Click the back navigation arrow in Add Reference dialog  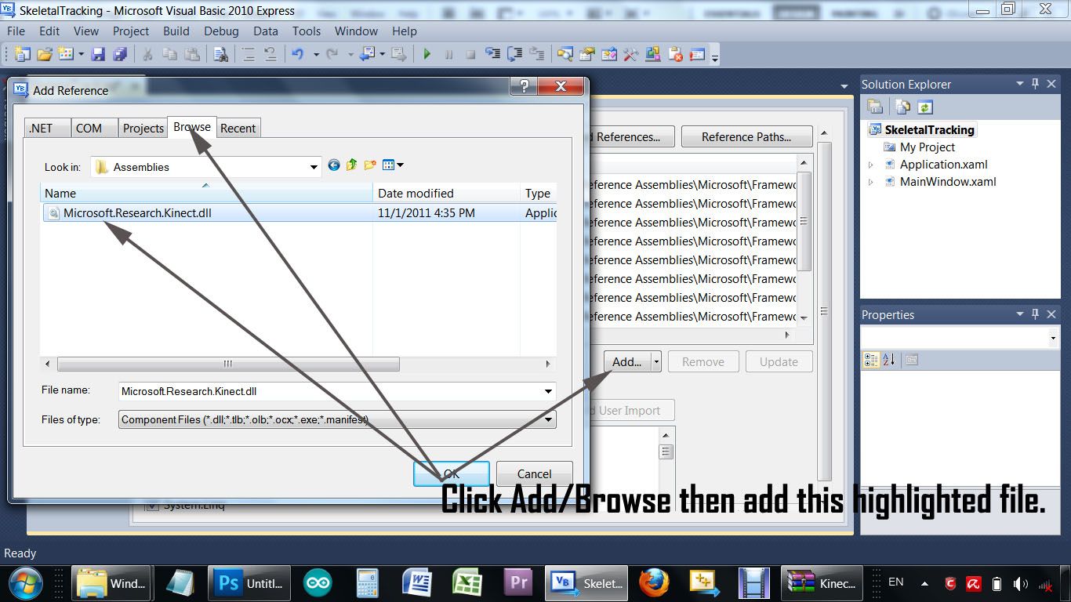tap(334, 165)
